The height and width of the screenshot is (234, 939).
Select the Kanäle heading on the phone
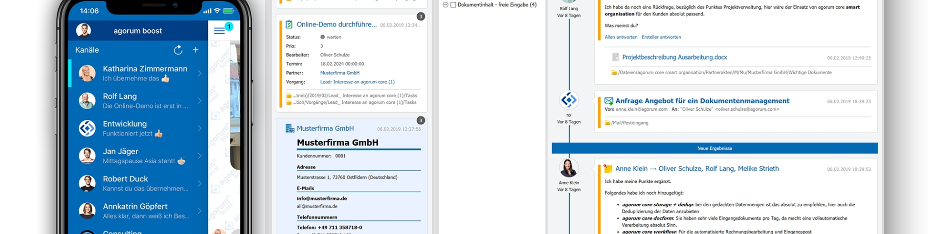tap(87, 50)
